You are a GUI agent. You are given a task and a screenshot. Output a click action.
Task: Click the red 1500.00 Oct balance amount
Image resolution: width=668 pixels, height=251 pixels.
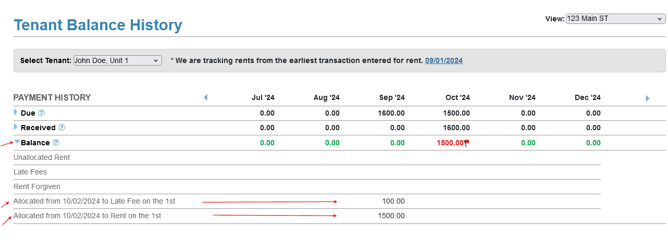click(450, 143)
